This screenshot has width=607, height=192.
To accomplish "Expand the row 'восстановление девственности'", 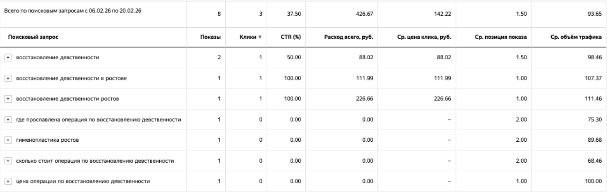I will 7,58.
